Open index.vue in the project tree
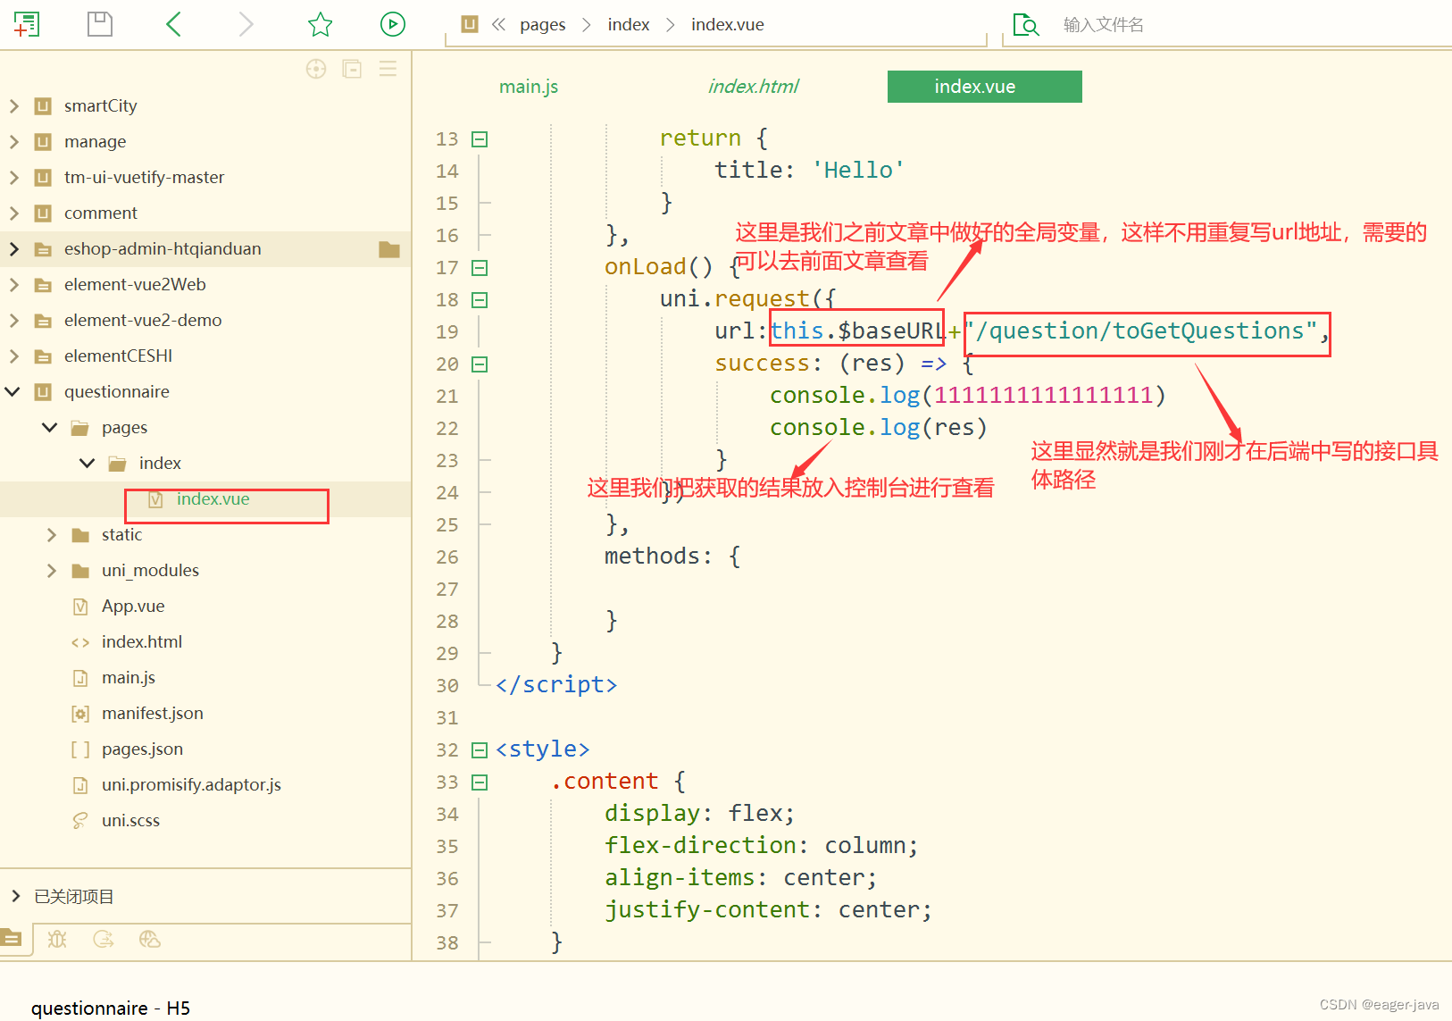The image size is (1452, 1021). coord(213,499)
